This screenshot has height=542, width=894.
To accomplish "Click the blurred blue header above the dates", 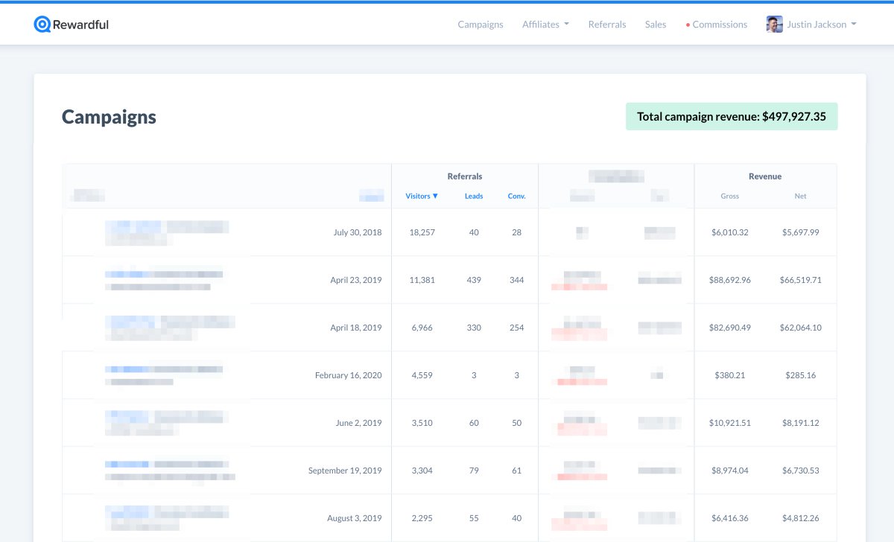I will point(371,196).
